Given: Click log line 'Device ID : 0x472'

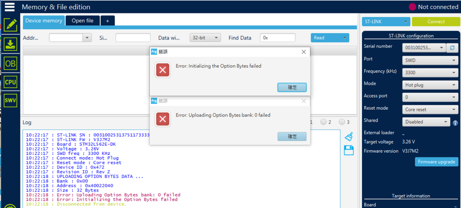Looking at the screenshot, I should click(65, 167).
